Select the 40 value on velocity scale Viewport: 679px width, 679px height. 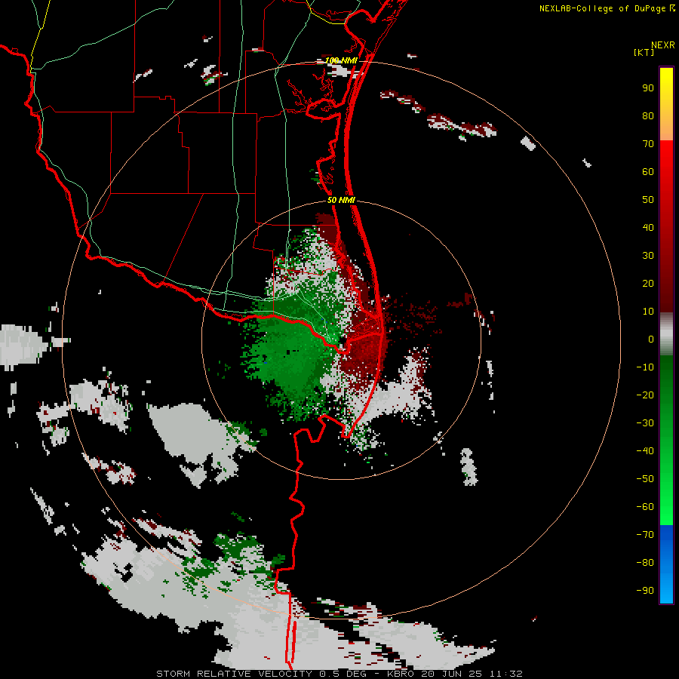648,227
